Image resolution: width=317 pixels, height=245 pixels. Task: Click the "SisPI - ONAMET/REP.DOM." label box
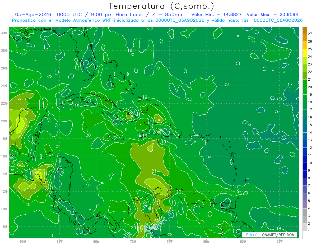coord(269,235)
